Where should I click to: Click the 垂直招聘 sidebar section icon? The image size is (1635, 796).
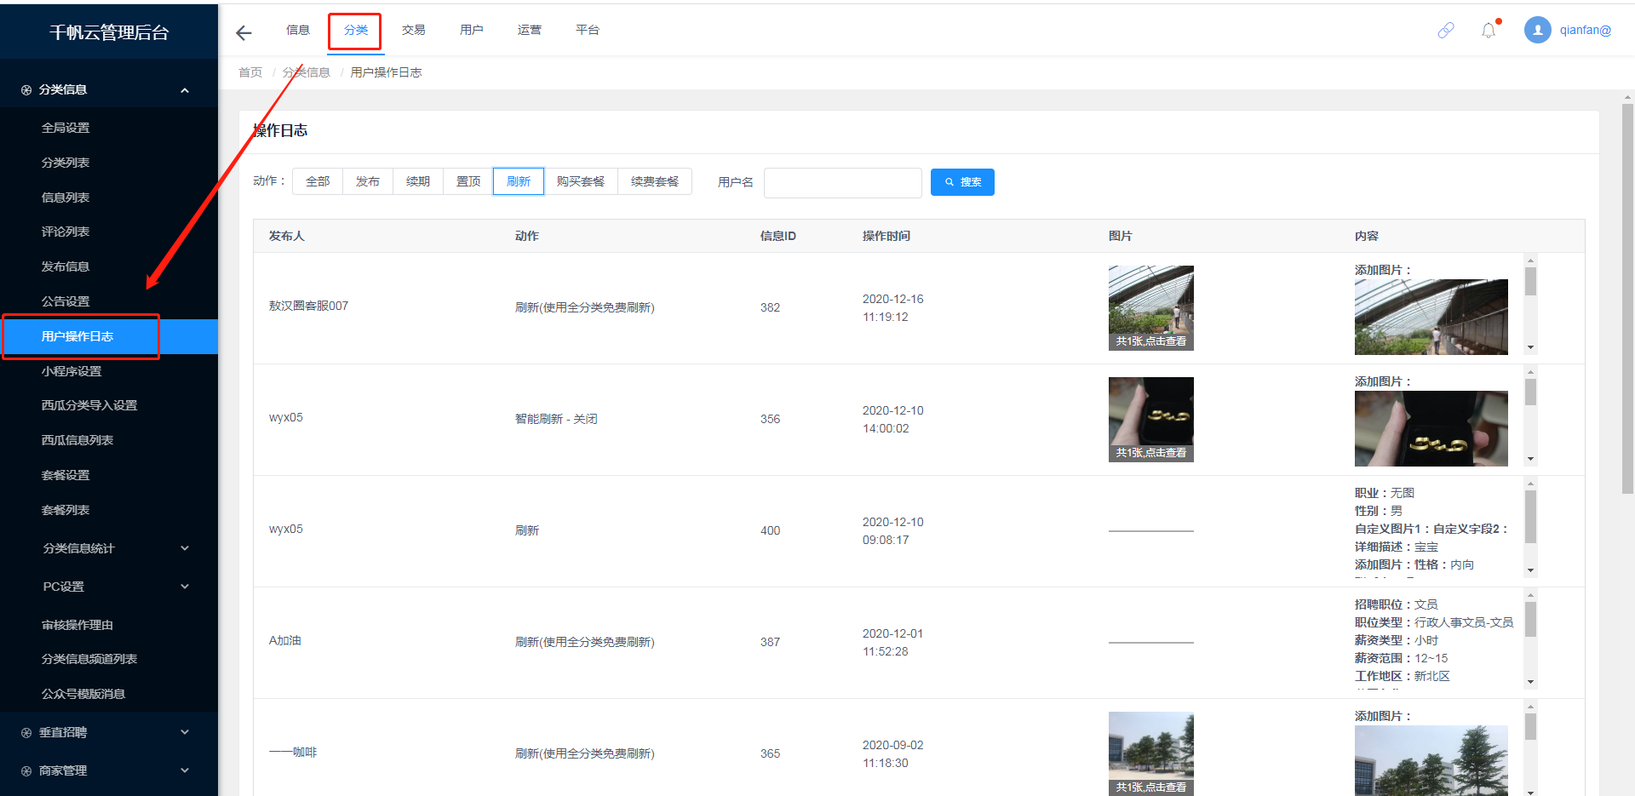(26, 733)
